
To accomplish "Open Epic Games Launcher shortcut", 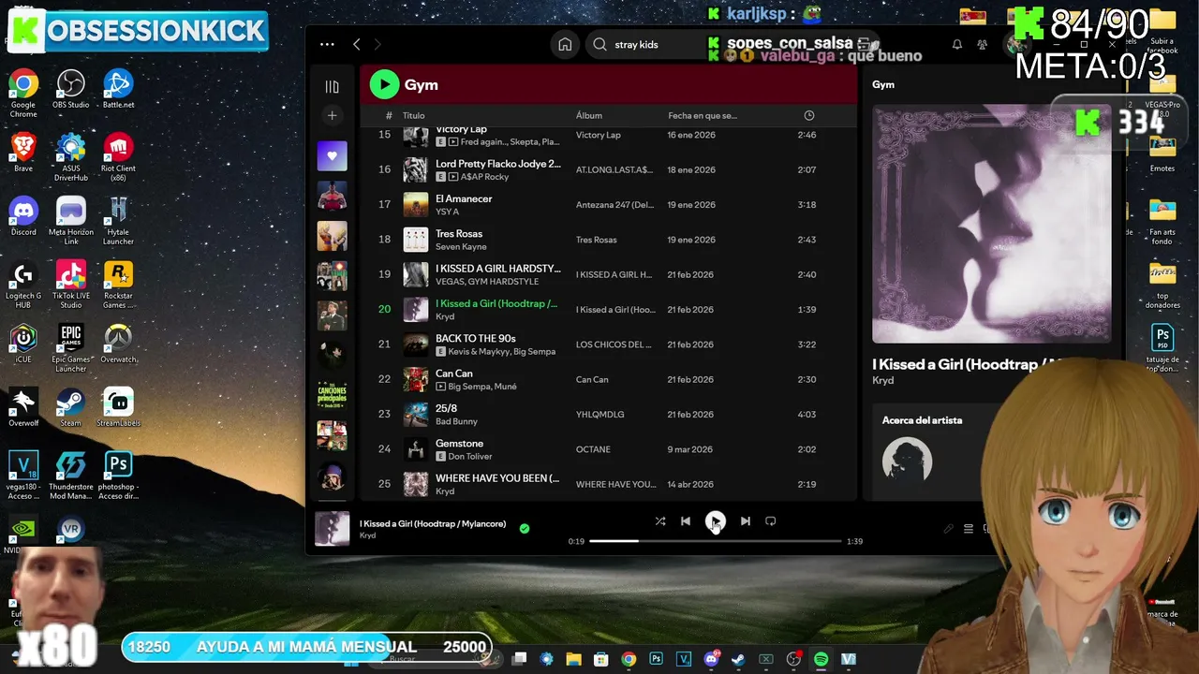I will (x=71, y=347).
